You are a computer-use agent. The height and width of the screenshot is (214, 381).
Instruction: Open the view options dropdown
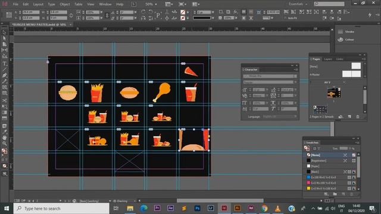coord(168,4)
